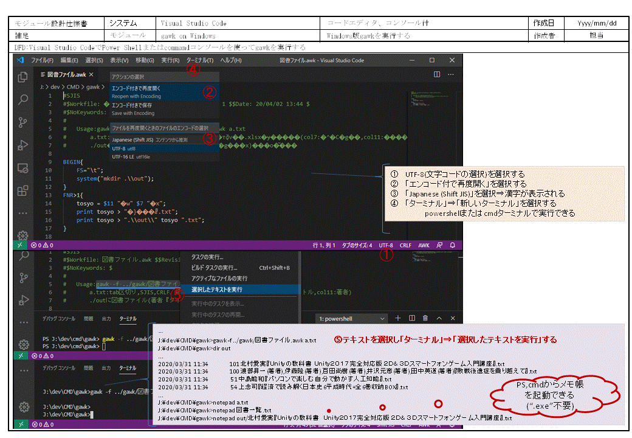Open the Extensions view in the activity bar

(x=23, y=190)
